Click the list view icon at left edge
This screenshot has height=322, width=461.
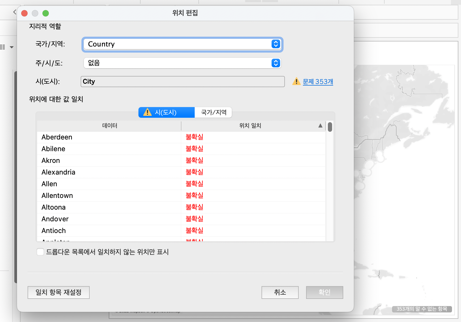point(2,47)
